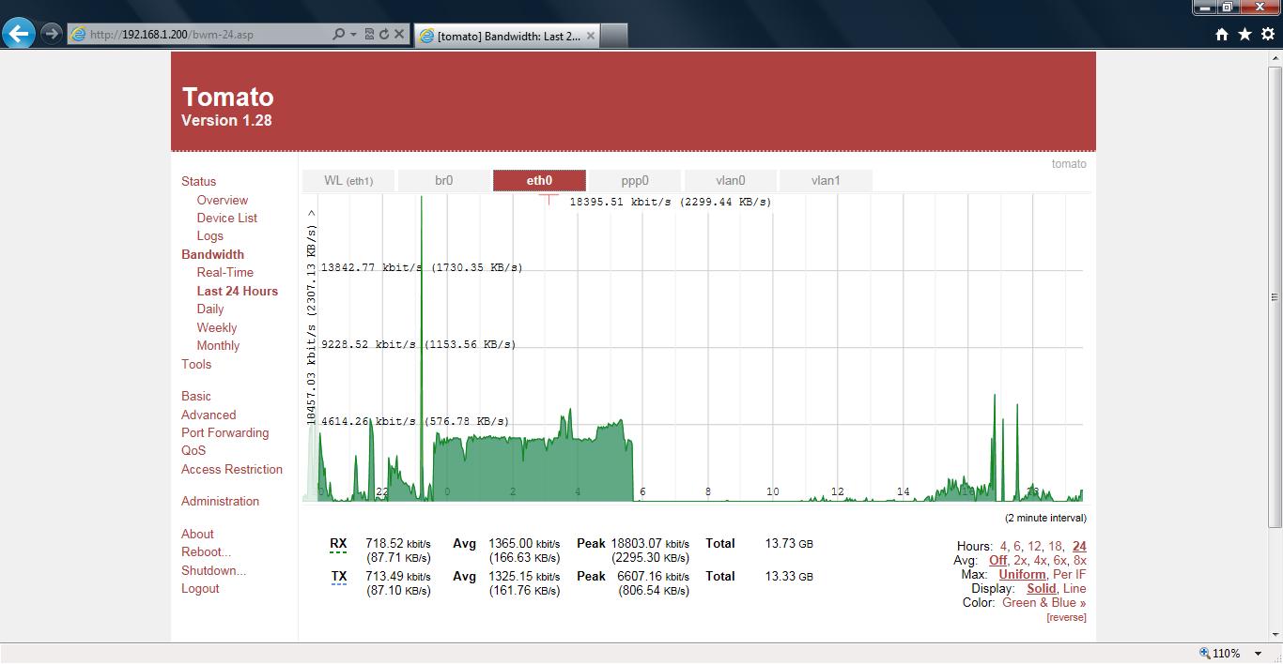Viewport: 1283px width, 664px height.
Task: Open Real-Time bandwidth page
Action: click(x=225, y=272)
